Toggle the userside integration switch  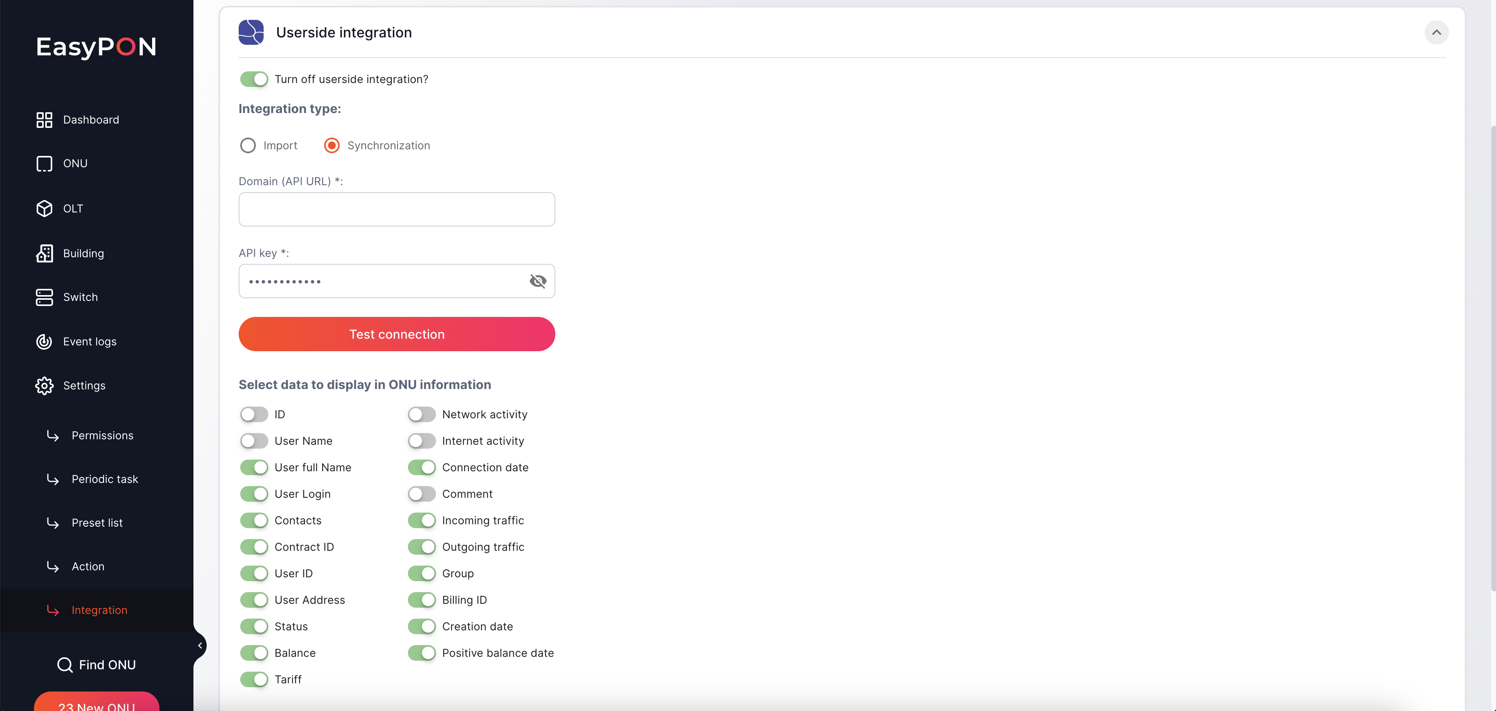(x=254, y=79)
